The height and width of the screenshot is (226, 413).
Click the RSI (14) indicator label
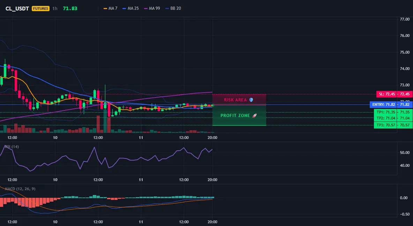click(12, 147)
